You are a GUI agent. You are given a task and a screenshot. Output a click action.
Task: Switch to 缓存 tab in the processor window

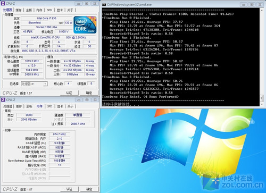tap(19, 10)
